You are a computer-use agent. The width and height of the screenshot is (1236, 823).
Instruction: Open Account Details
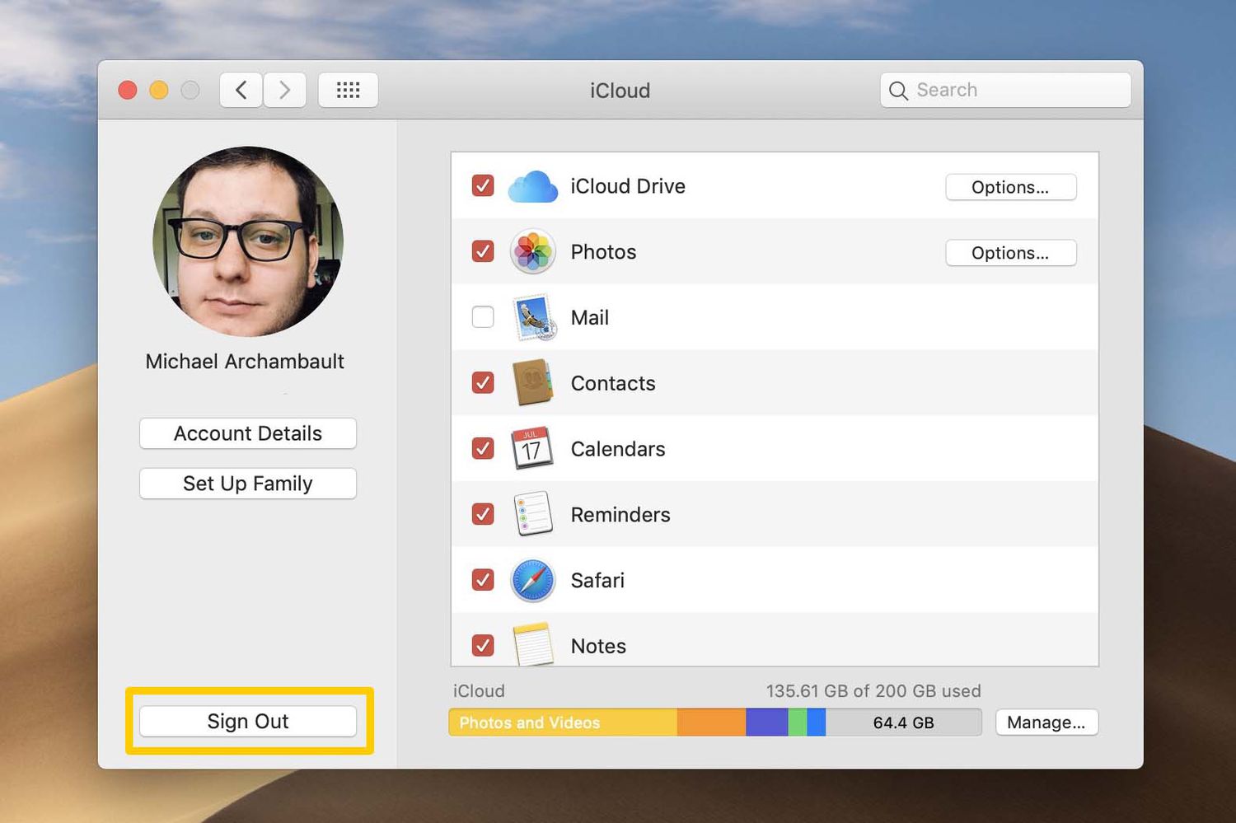248,433
